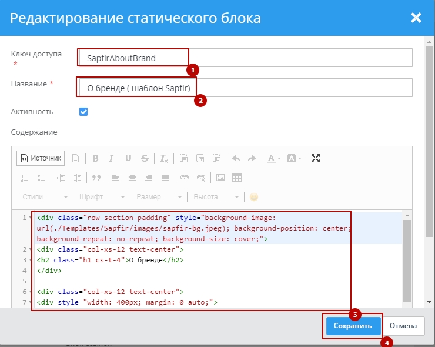The width and height of the screenshot is (435, 347).
Task: Click the insert link icon
Action: click(x=184, y=177)
